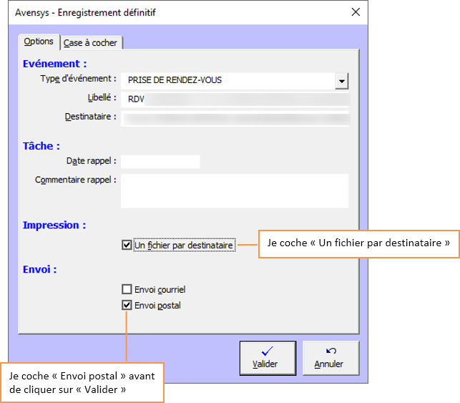Image resolution: width=460 pixels, height=403 pixels.
Task: Enable the Envoi courriel checkbox
Action: [x=127, y=290]
